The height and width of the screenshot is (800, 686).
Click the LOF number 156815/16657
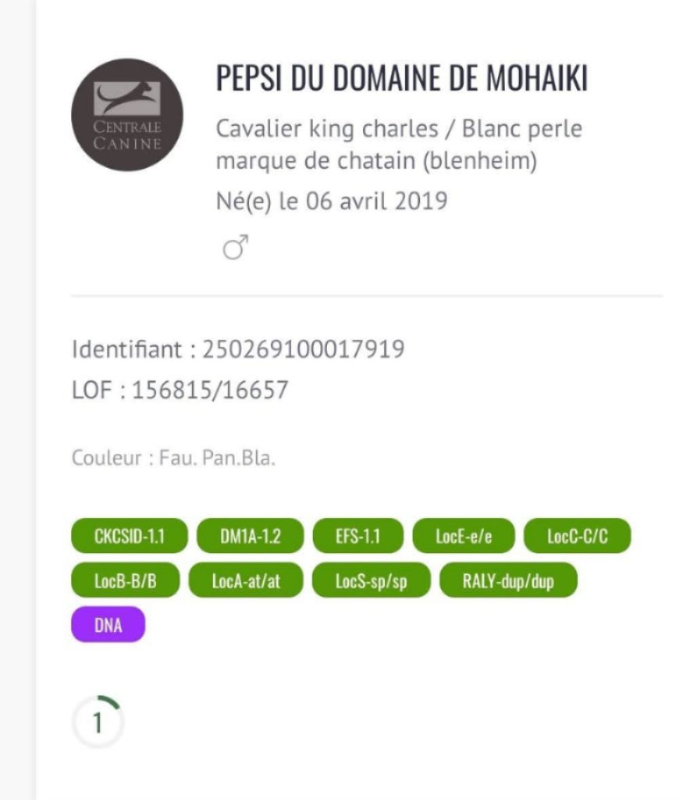210,389
